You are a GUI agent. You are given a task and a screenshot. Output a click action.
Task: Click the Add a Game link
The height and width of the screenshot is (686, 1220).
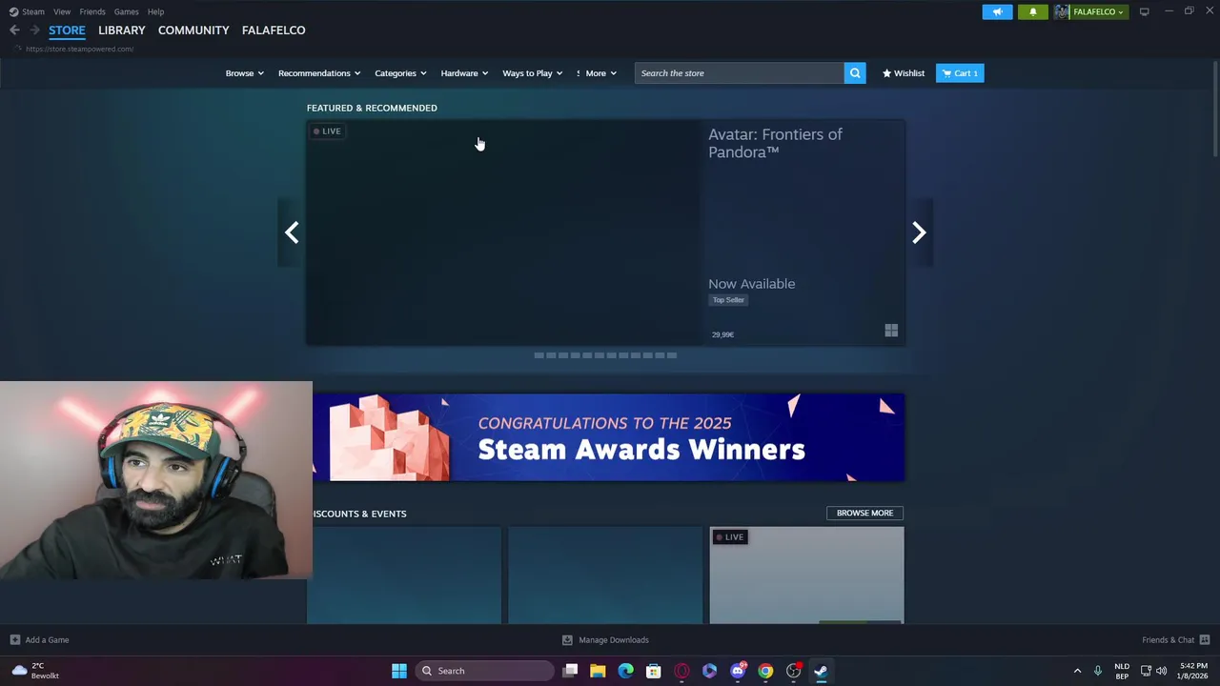[47, 640]
